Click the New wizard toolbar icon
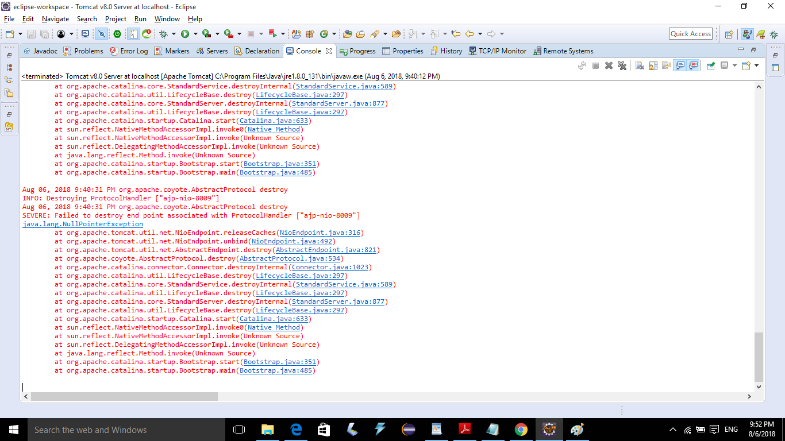Viewport: 785px width, 441px height. pyautogui.click(x=10, y=33)
